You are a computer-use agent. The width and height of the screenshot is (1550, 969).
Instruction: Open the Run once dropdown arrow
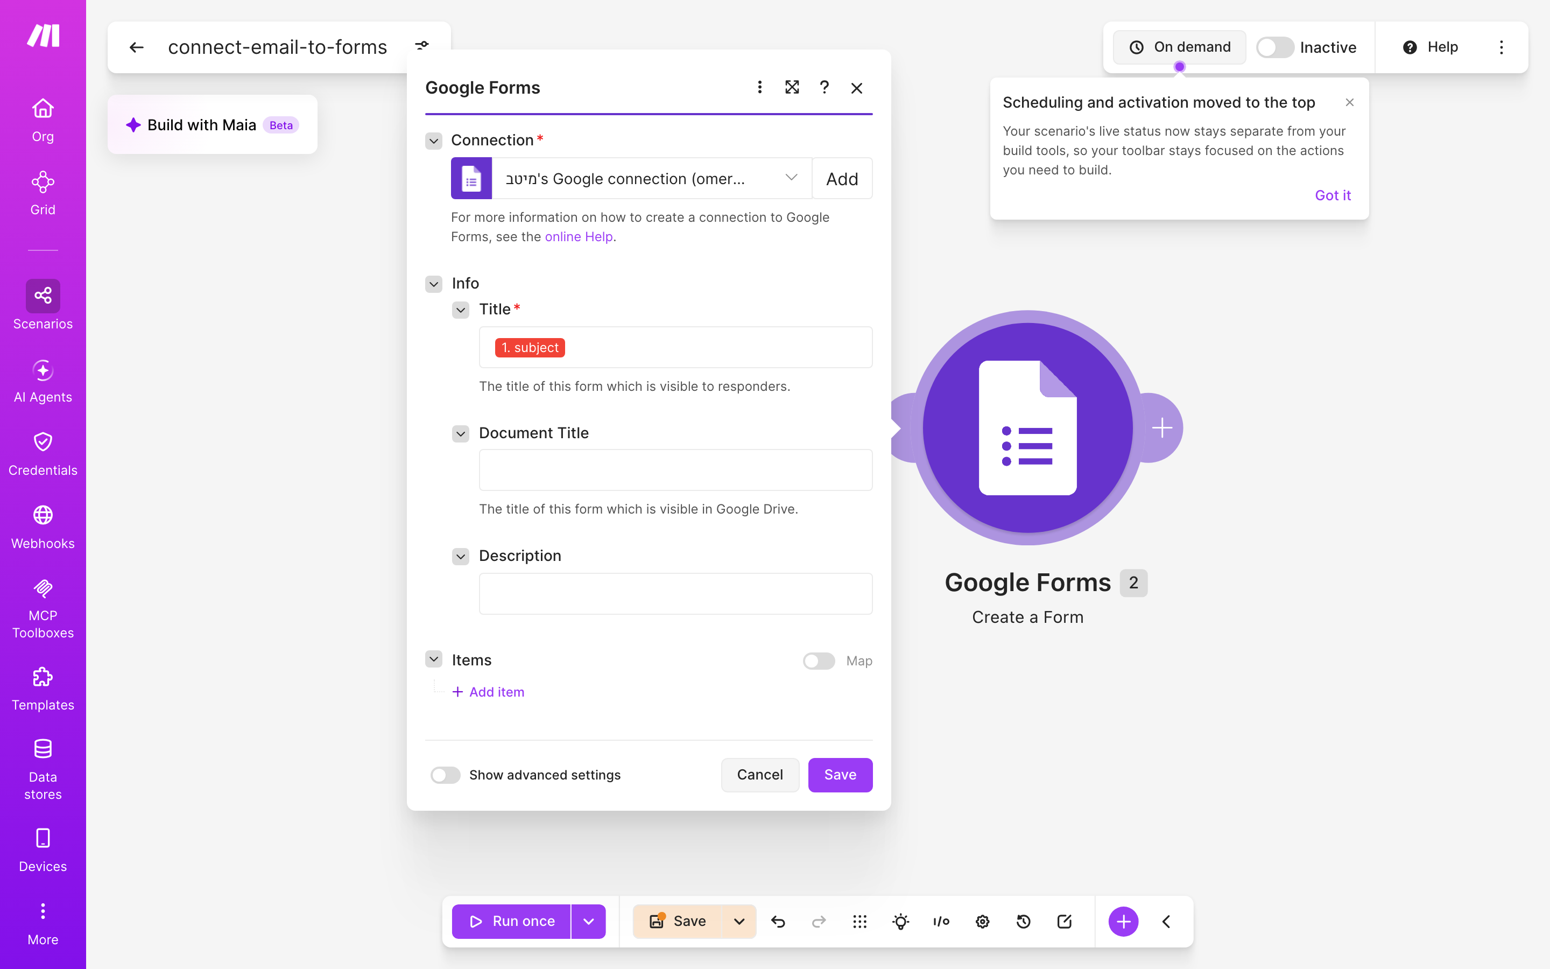(589, 922)
